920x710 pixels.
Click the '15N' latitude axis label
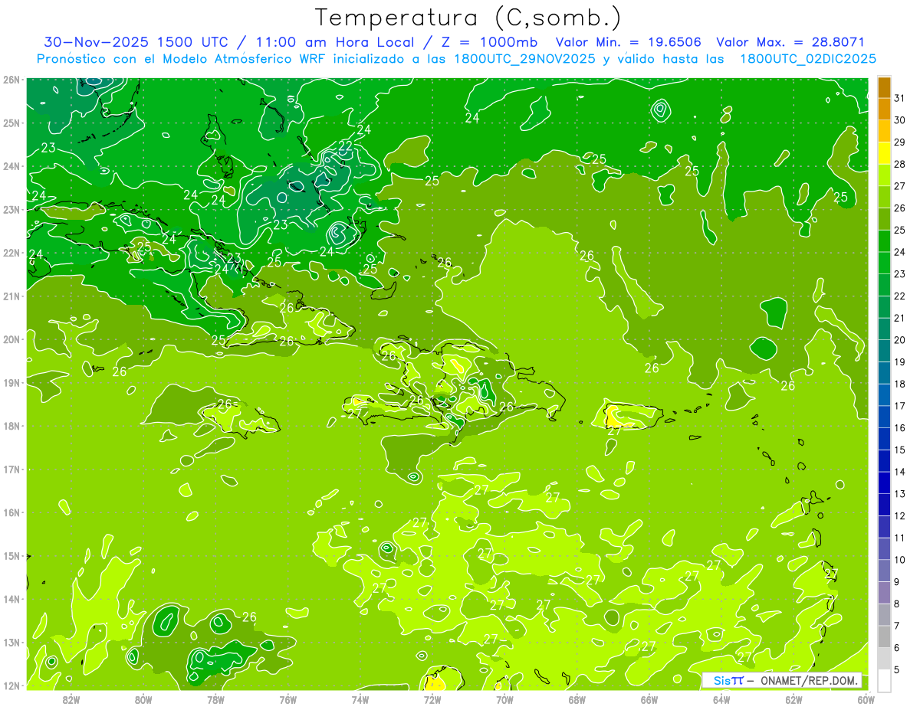tap(11, 556)
